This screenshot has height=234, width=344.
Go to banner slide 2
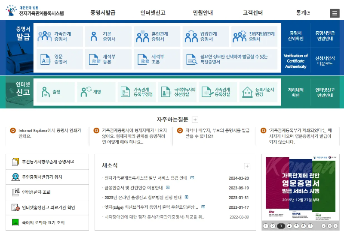(x=273, y=226)
